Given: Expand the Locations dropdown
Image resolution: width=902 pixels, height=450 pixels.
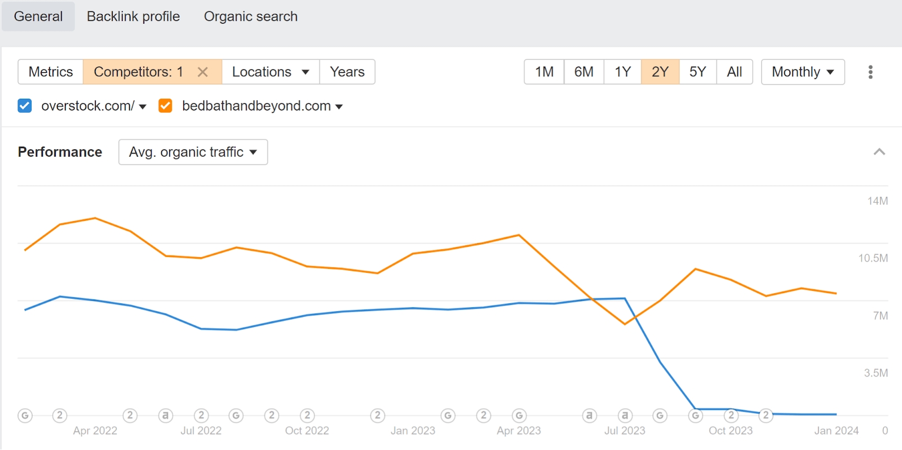Looking at the screenshot, I should click(271, 72).
